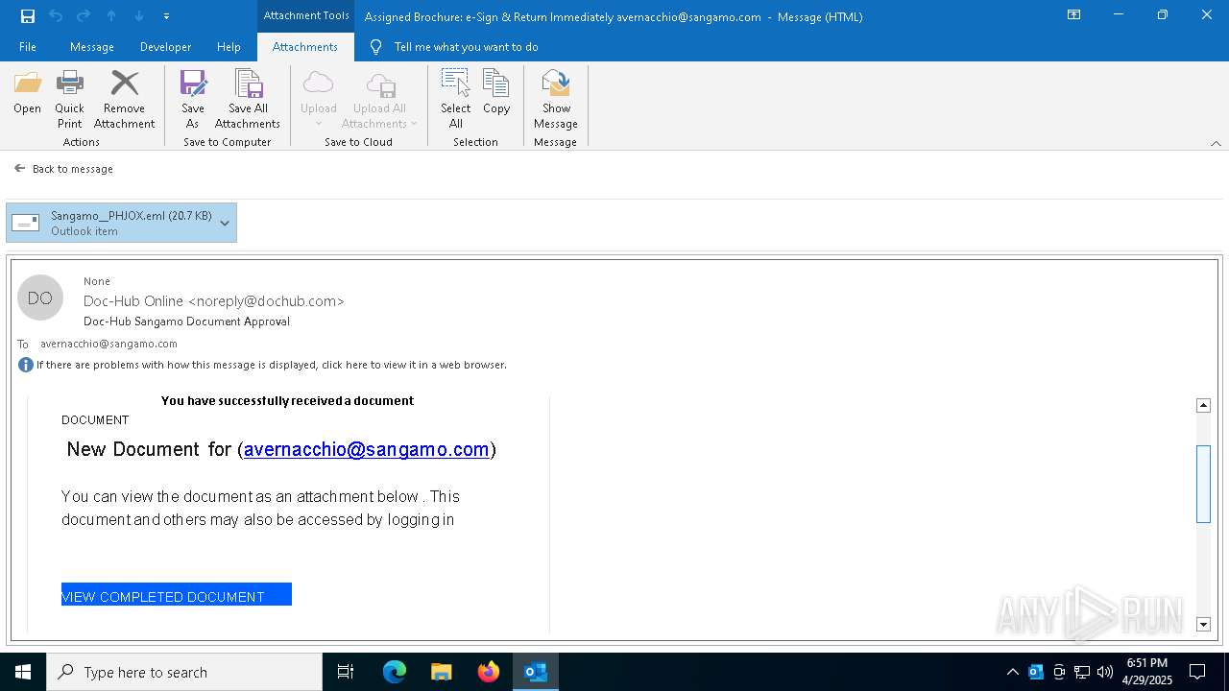Open the Help tab
The image size is (1229, 691).
(x=229, y=47)
